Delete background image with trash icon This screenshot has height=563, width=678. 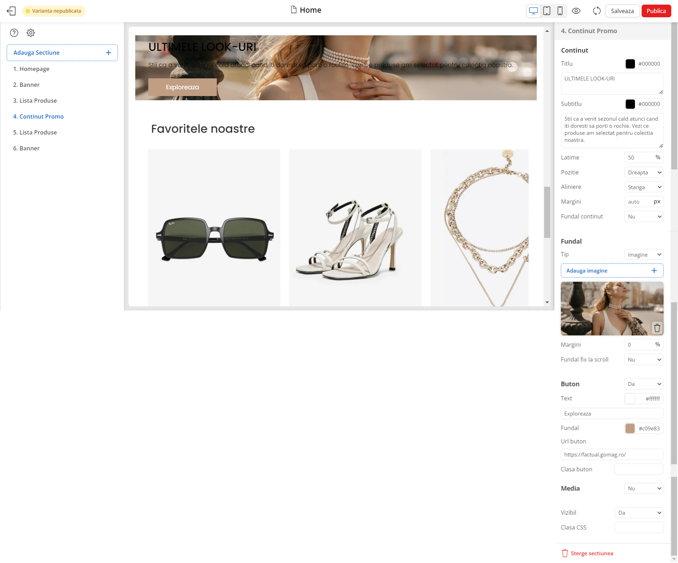657,328
